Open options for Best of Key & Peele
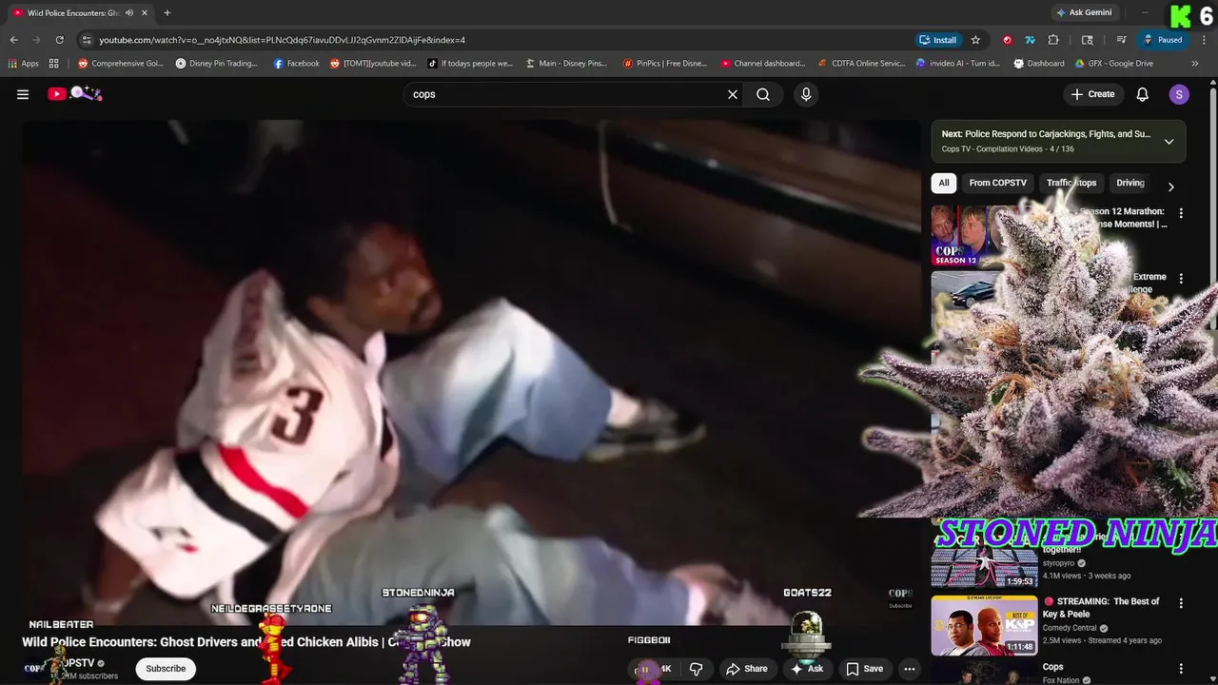The width and height of the screenshot is (1218, 685). (x=1181, y=603)
